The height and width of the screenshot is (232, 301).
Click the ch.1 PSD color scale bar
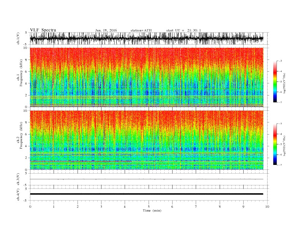click(275, 82)
